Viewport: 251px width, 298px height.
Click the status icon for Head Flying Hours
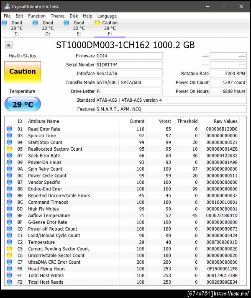coord(9,269)
